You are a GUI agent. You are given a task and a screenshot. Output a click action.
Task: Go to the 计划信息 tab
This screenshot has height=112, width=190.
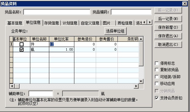[x=70, y=23]
